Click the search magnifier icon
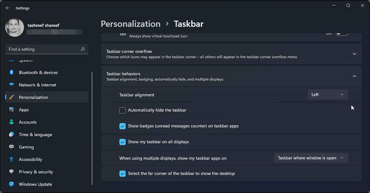 point(83,49)
